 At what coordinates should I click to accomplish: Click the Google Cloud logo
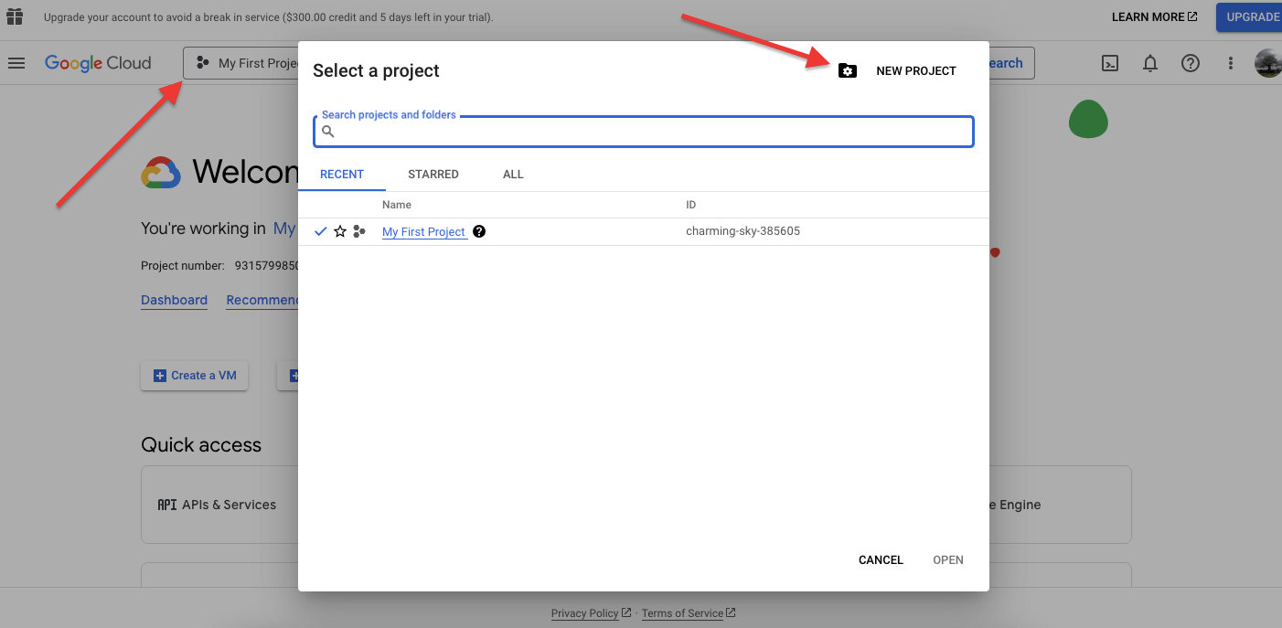click(98, 63)
